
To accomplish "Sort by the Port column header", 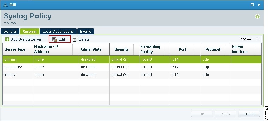I will [x=185, y=49].
